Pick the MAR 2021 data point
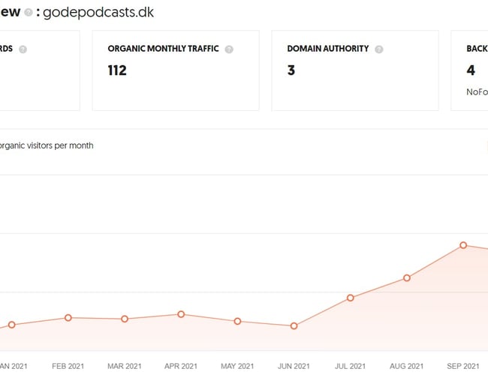The width and height of the screenshot is (488, 375). (125, 319)
